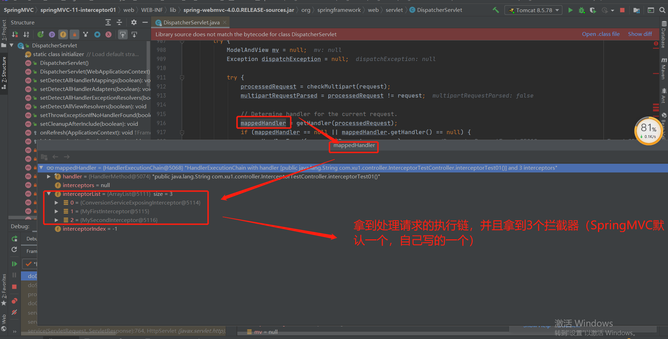Select onRefresh(ApplicationContext) method in Structure
668x339 pixels.
click(86, 132)
